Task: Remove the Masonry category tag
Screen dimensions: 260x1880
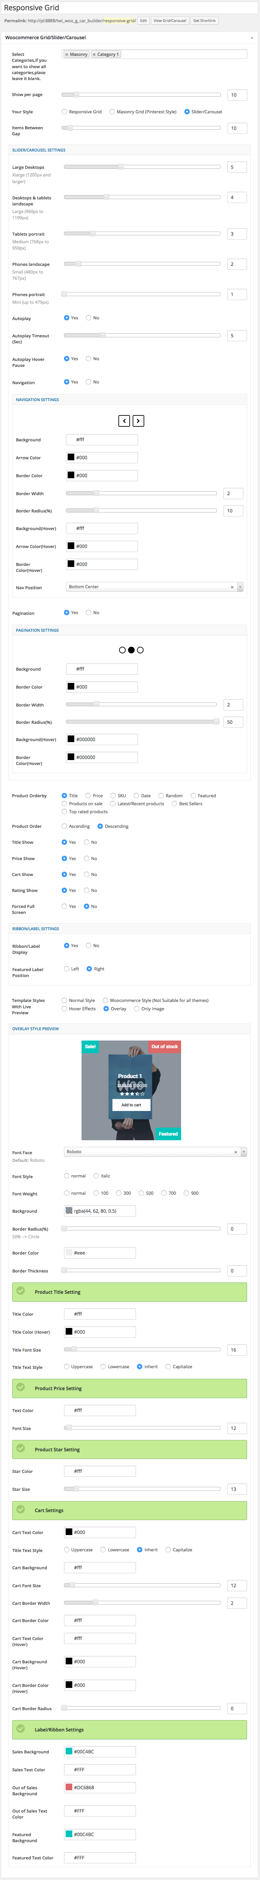Action: pos(67,54)
